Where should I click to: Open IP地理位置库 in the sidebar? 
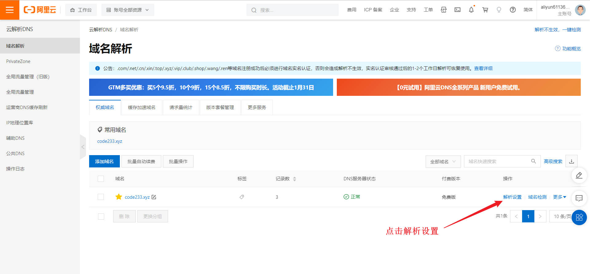coord(40,123)
